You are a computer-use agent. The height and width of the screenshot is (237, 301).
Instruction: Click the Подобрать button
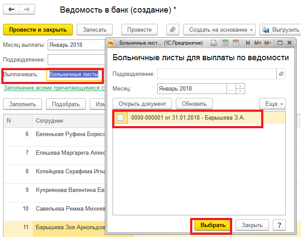66,104
